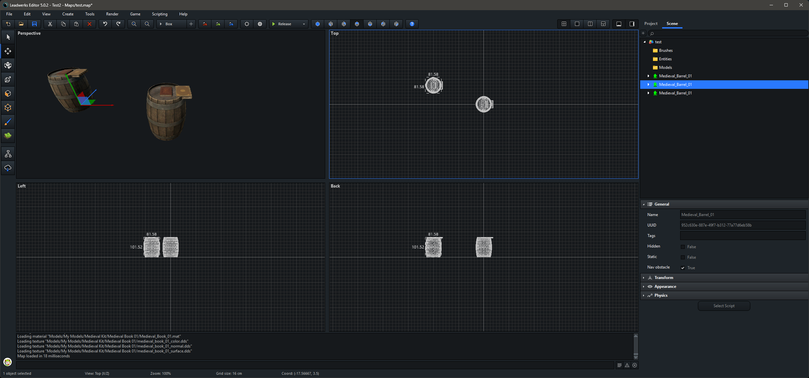The image size is (809, 378).
Task: Select the terrain tool icon
Action: click(8, 136)
